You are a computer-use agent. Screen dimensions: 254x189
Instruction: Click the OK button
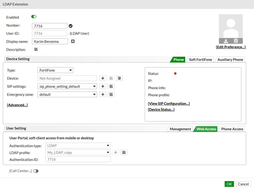click(229, 184)
